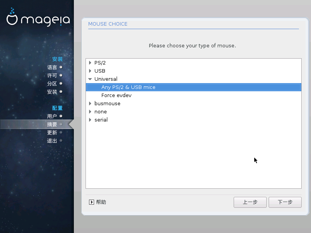The image size is (311, 233).
Task: Click the 用户 step bullet
Action: coord(61,116)
